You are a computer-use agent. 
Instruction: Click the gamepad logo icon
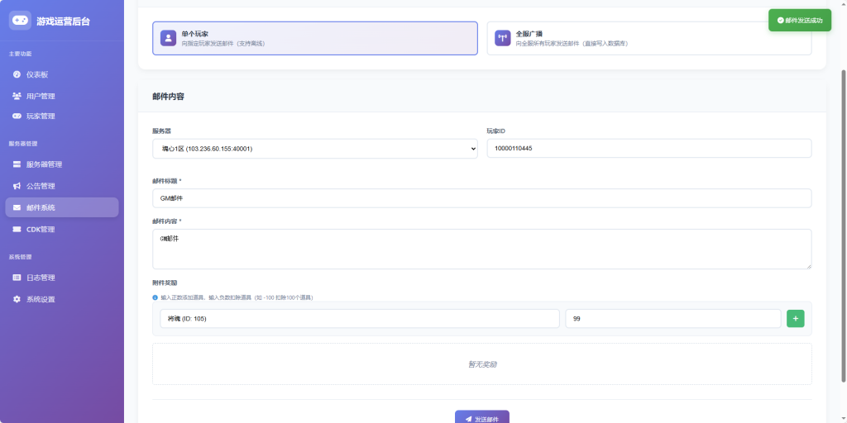pos(20,21)
